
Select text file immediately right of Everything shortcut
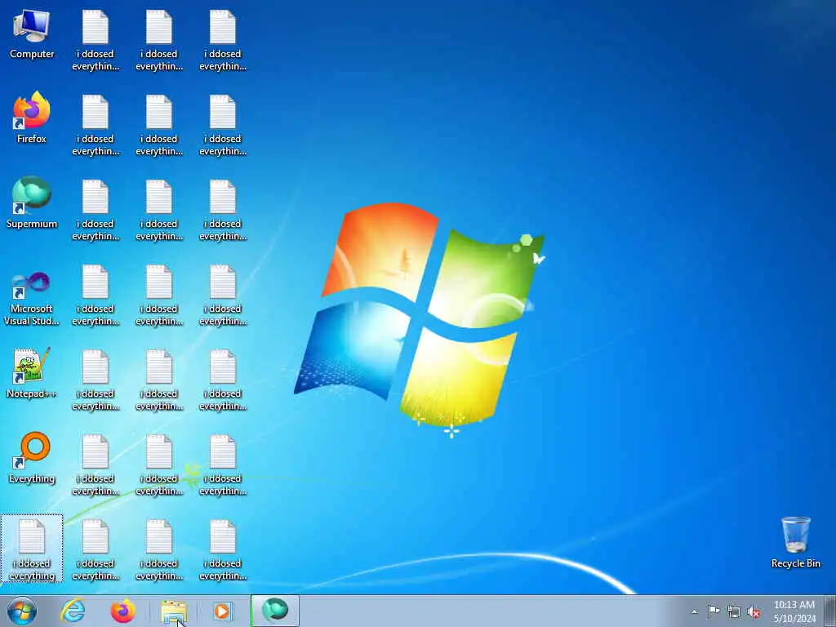[96, 465]
